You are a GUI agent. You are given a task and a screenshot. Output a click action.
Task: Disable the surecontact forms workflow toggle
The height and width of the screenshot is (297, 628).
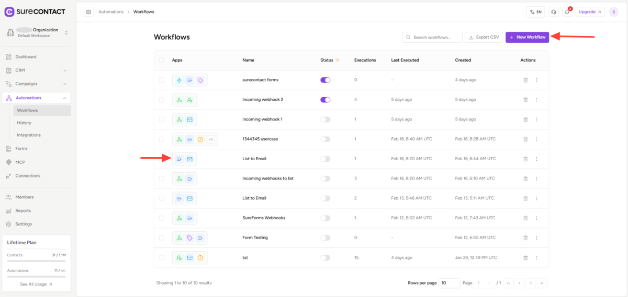(x=325, y=80)
